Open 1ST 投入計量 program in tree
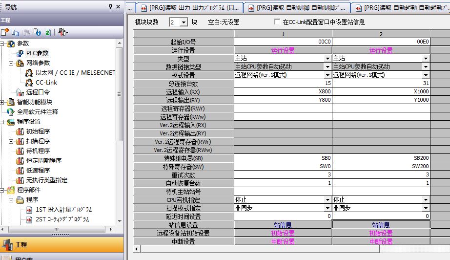The width and height of the screenshot is (450, 260). pos(63,210)
